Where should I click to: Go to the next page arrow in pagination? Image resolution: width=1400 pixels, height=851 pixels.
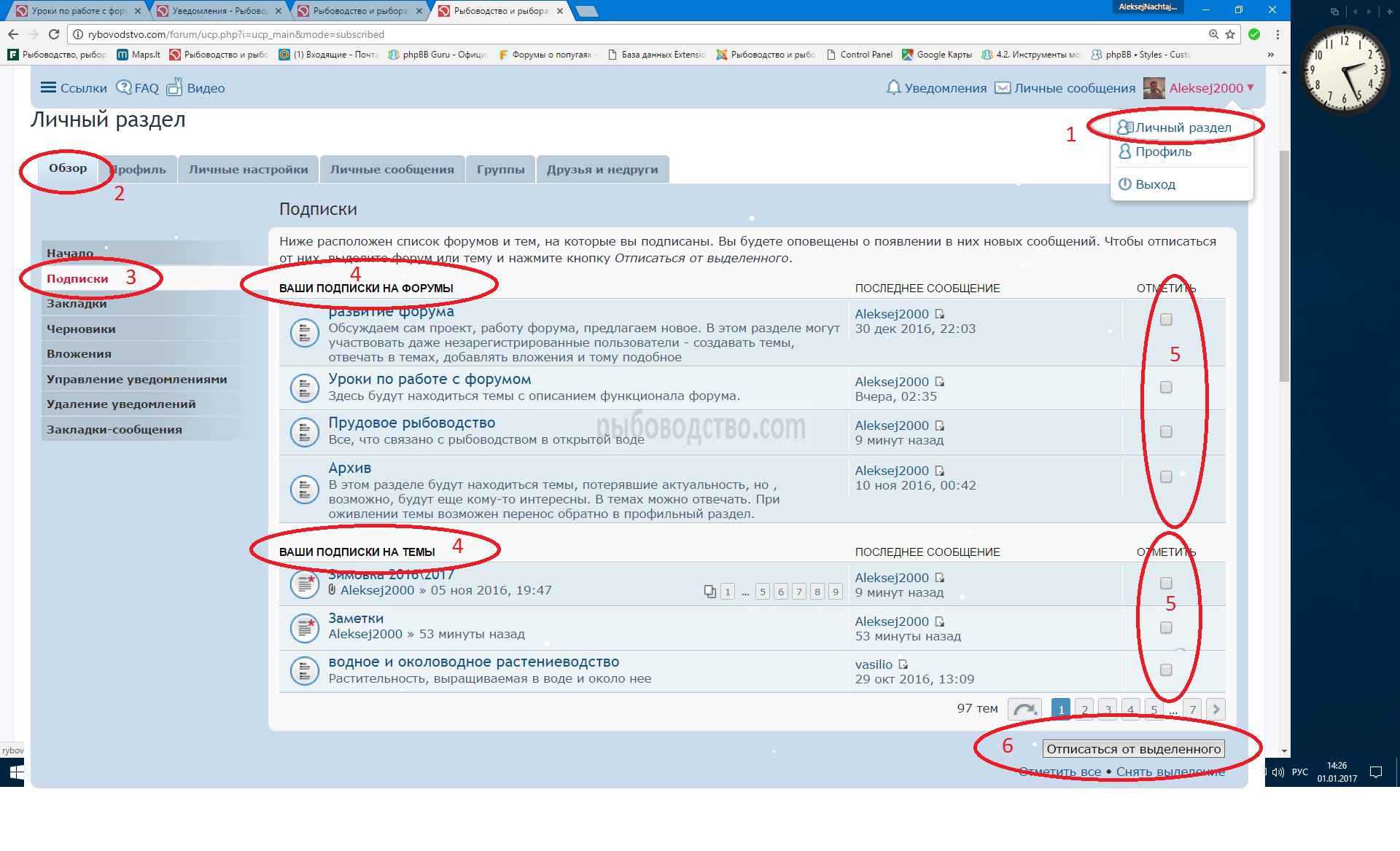pos(1216,709)
